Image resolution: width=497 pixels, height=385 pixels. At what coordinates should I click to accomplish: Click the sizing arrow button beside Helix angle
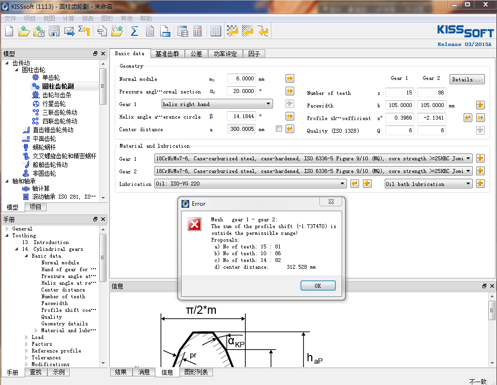coord(290,116)
